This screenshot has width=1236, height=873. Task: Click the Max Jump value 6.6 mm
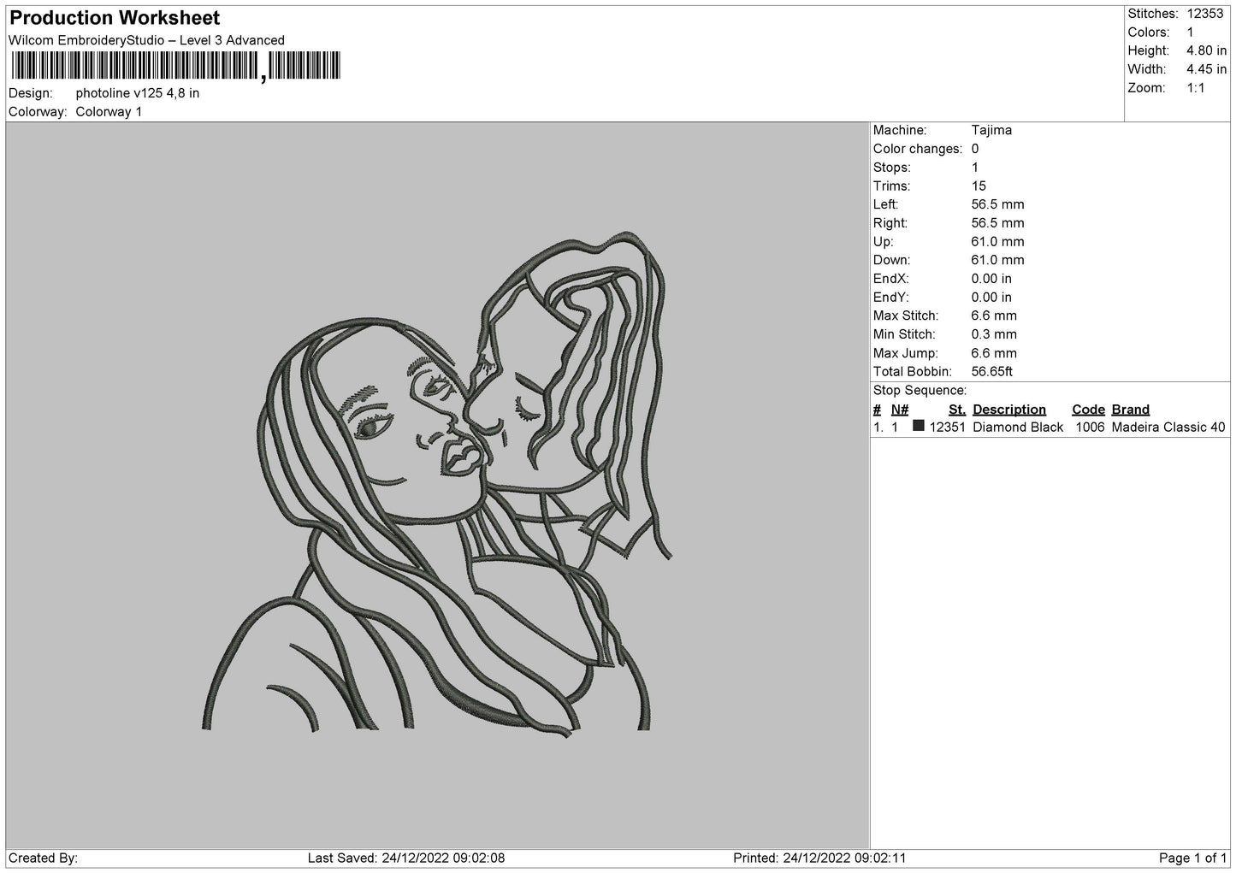click(x=994, y=353)
